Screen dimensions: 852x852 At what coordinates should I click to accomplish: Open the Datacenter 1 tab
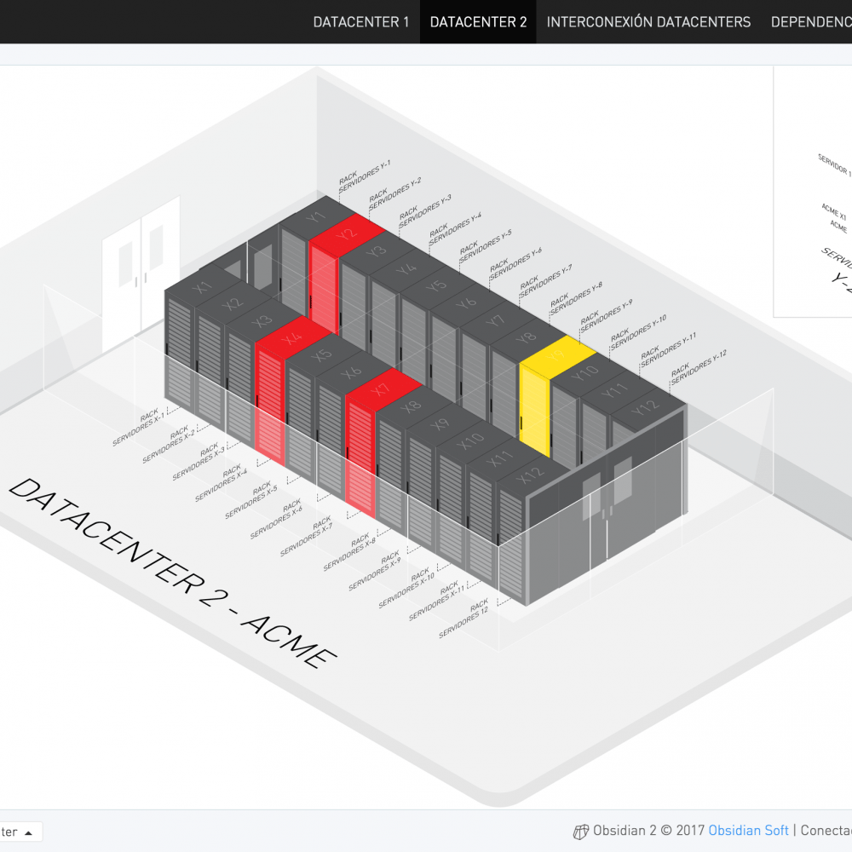coord(361,22)
